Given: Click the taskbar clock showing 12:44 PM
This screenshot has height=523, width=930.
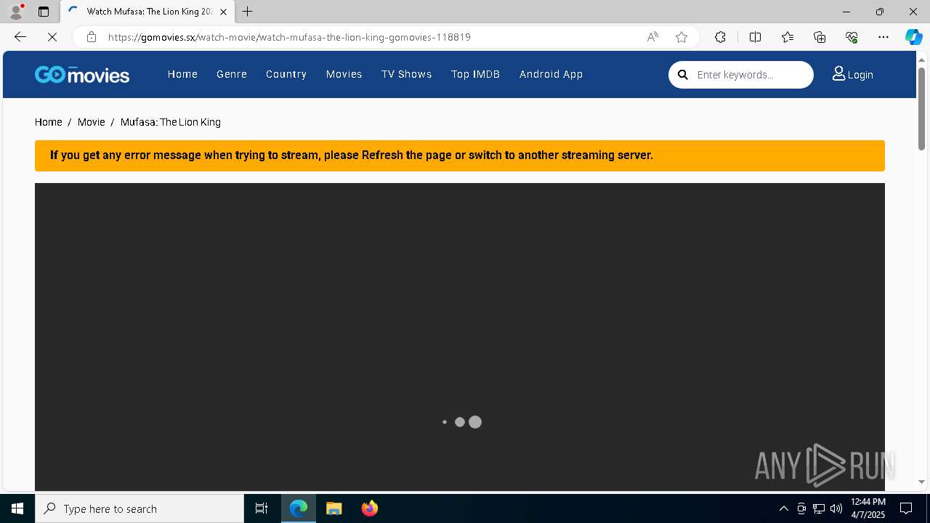Looking at the screenshot, I should pos(868,508).
